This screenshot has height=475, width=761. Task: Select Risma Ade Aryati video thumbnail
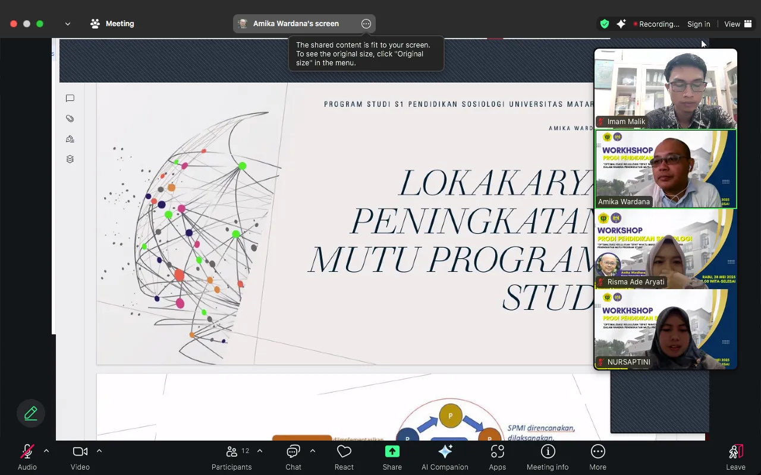point(666,249)
